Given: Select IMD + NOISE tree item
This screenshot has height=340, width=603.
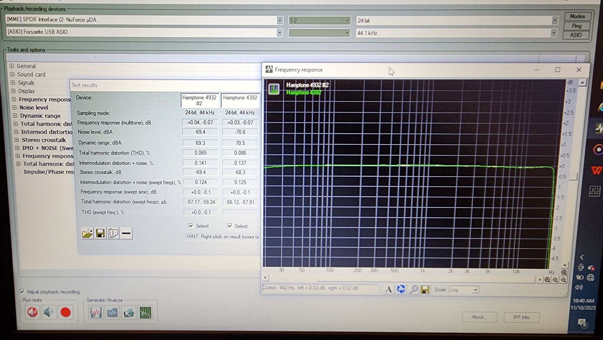Looking at the screenshot, I should point(47,148).
